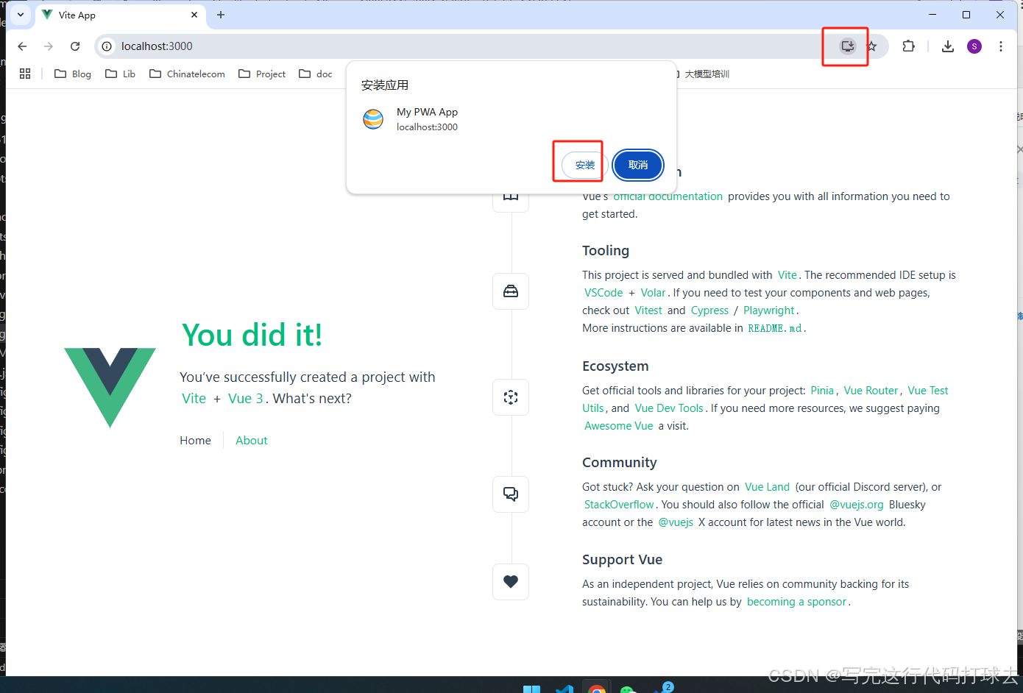Open the tab search chevron at top left
Image resolution: width=1023 pixels, height=693 pixels.
pos(20,15)
